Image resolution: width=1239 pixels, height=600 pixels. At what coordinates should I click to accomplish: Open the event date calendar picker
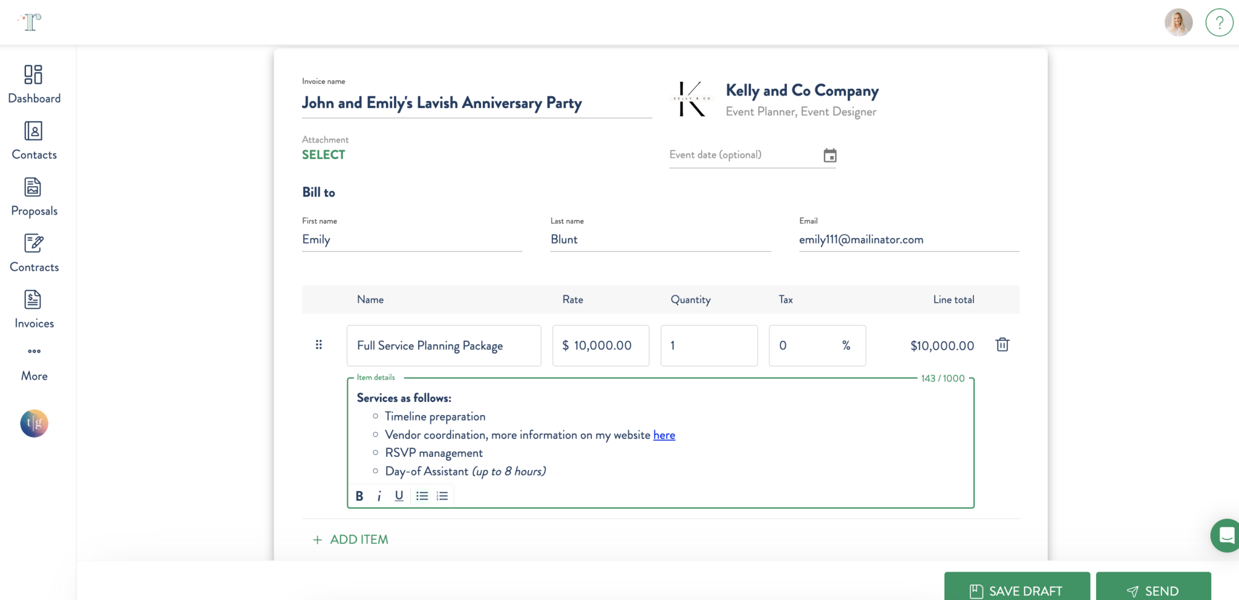coord(830,155)
